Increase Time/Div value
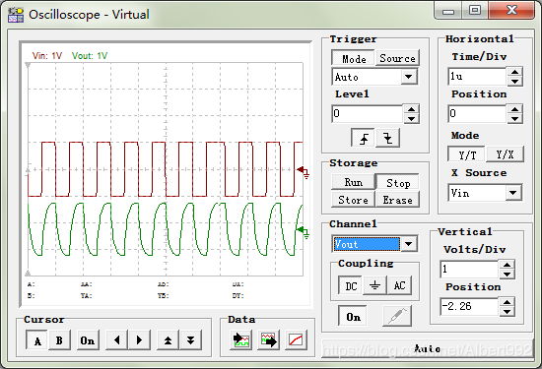The height and width of the screenshot is (369, 542). (514, 72)
